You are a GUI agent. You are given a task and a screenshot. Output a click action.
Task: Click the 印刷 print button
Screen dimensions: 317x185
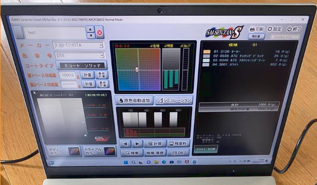coord(257,29)
